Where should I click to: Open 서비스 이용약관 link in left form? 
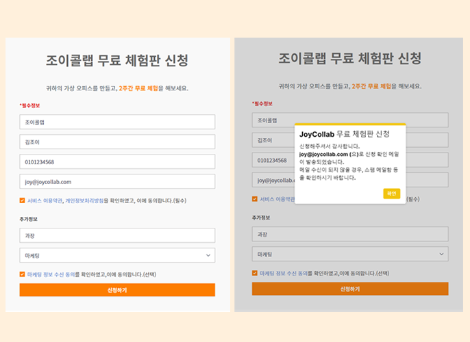point(45,201)
